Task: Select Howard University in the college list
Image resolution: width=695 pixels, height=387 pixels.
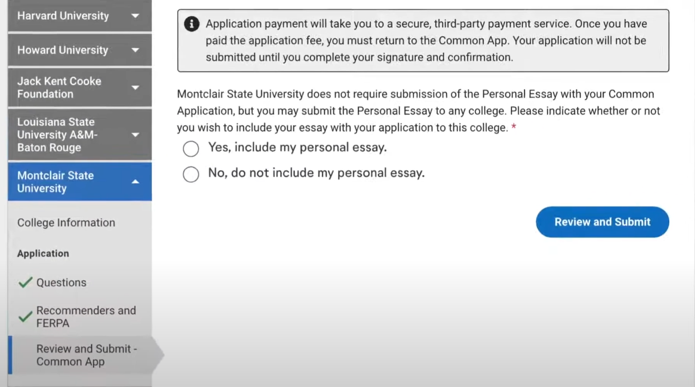Action: coord(63,50)
